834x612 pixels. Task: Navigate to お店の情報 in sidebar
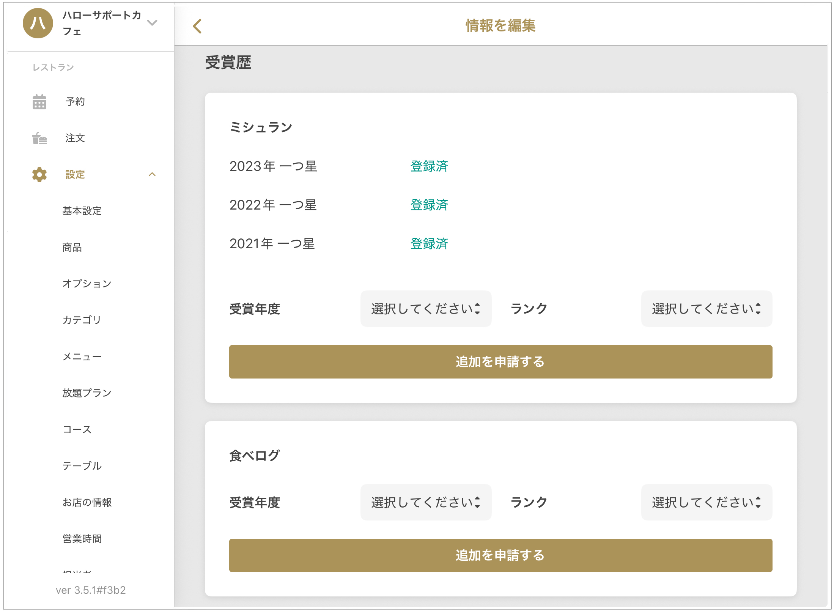click(x=87, y=502)
